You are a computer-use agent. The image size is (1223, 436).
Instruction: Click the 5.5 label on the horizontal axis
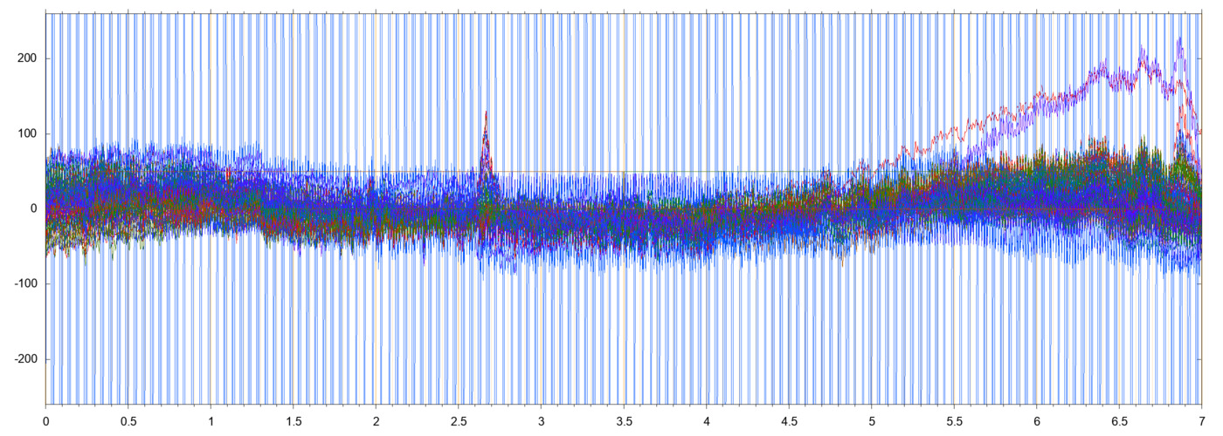coord(954,419)
